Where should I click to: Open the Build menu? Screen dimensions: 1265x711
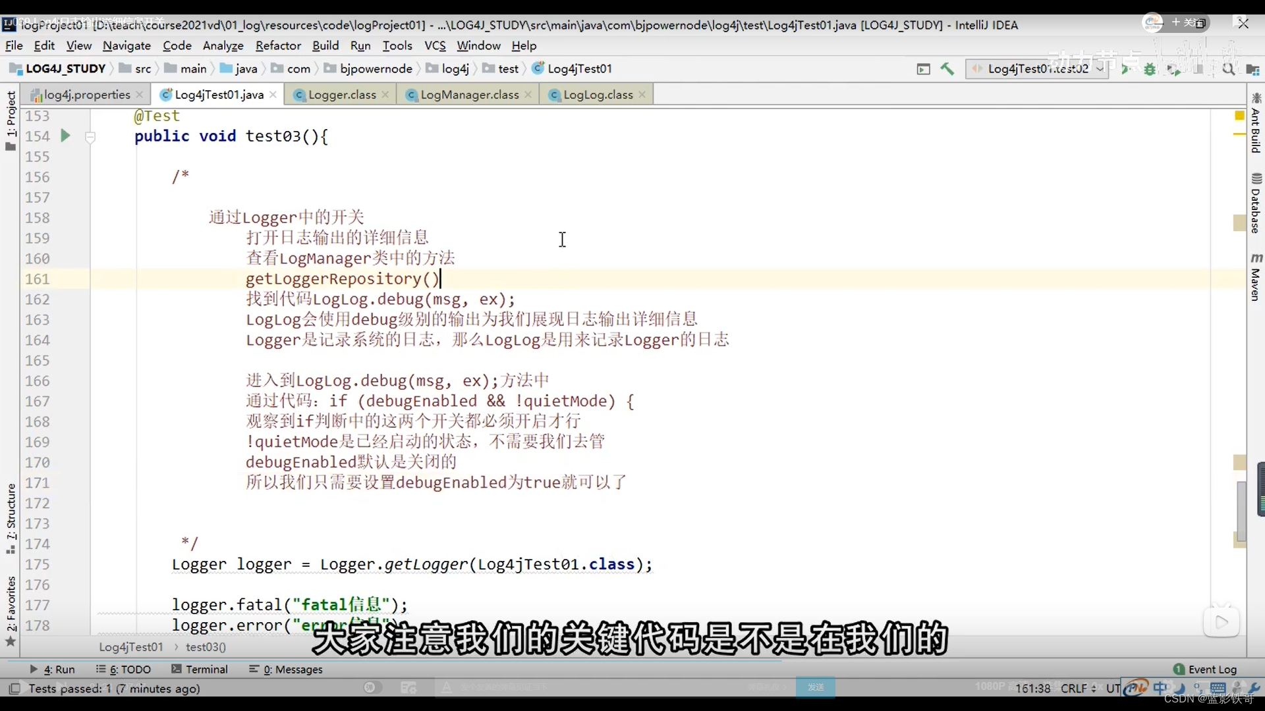click(325, 45)
